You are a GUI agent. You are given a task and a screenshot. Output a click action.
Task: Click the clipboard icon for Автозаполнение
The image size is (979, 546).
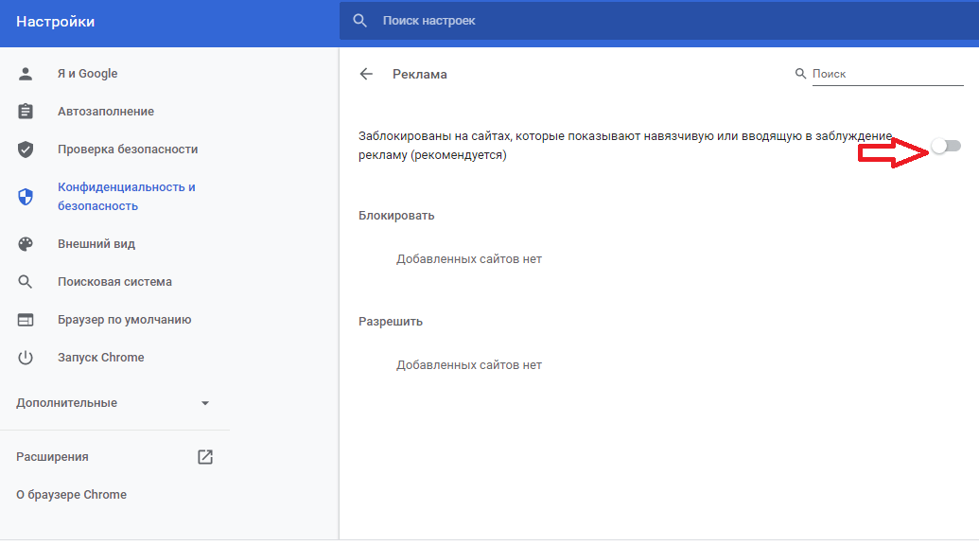click(26, 112)
